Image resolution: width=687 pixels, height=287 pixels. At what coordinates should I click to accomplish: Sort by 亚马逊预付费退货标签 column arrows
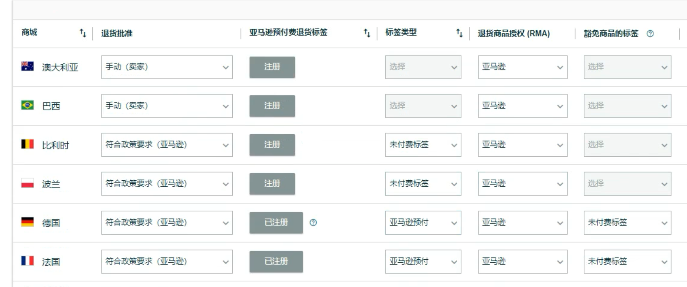pos(367,33)
